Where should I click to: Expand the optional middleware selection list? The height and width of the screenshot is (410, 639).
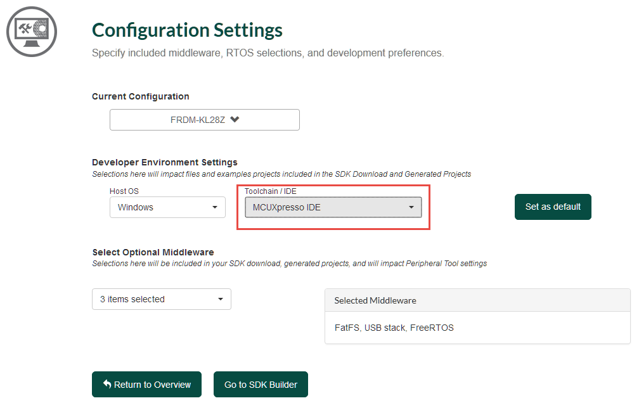(x=161, y=298)
